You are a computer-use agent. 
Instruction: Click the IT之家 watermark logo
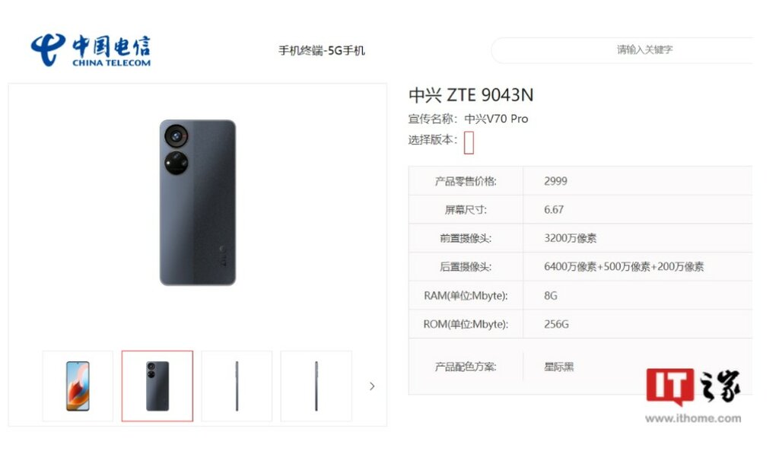coord(693,386)
